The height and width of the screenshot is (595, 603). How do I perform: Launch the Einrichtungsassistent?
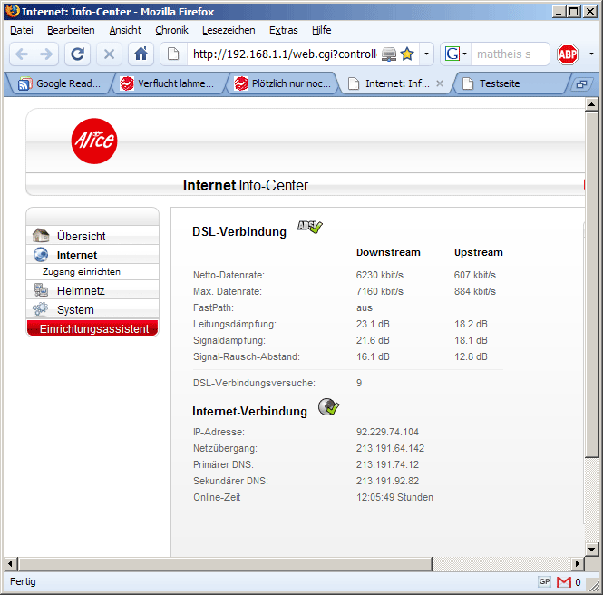tap(93, 328)
